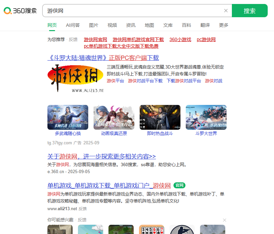Viewport: 274px width, 234px height.
Task: Click the 游侠网 ali213 logo image
Action: tap(75, 78)
